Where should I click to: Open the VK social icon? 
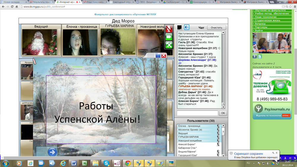point(255,56)
